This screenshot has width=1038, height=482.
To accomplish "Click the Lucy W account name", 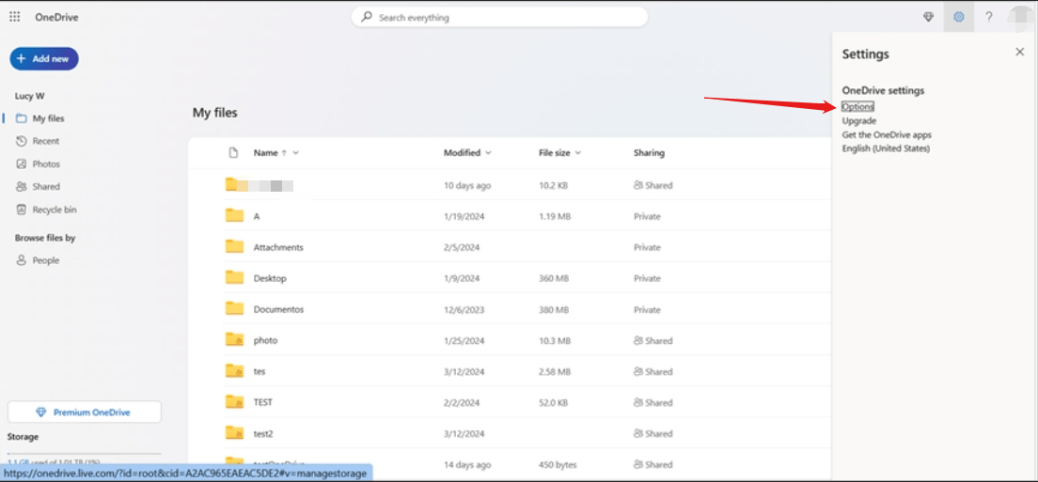I will [30, 96].
